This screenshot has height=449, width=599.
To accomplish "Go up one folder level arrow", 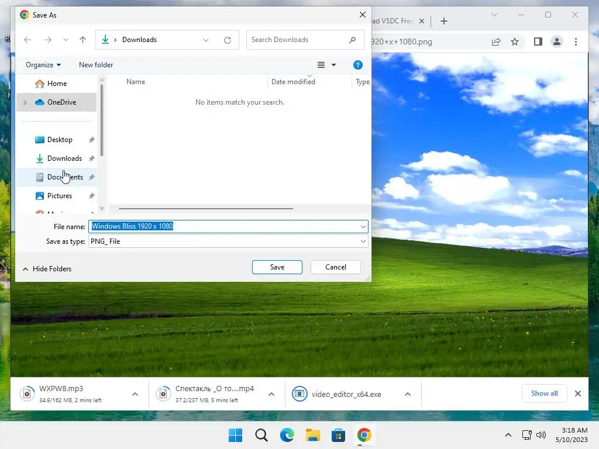I will (82, 40).
